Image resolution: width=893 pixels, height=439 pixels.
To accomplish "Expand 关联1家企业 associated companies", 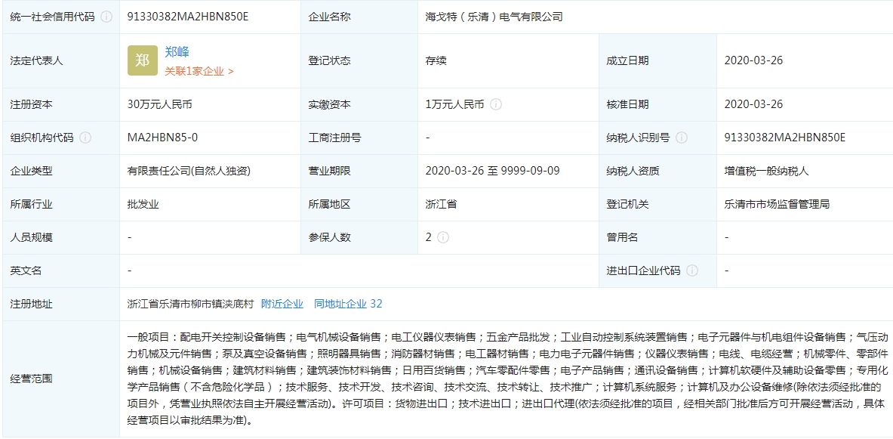I will (x=199, y=71).
